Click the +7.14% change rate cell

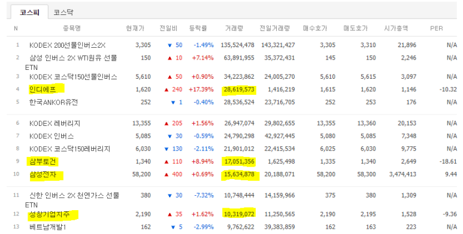coord(203,58)
